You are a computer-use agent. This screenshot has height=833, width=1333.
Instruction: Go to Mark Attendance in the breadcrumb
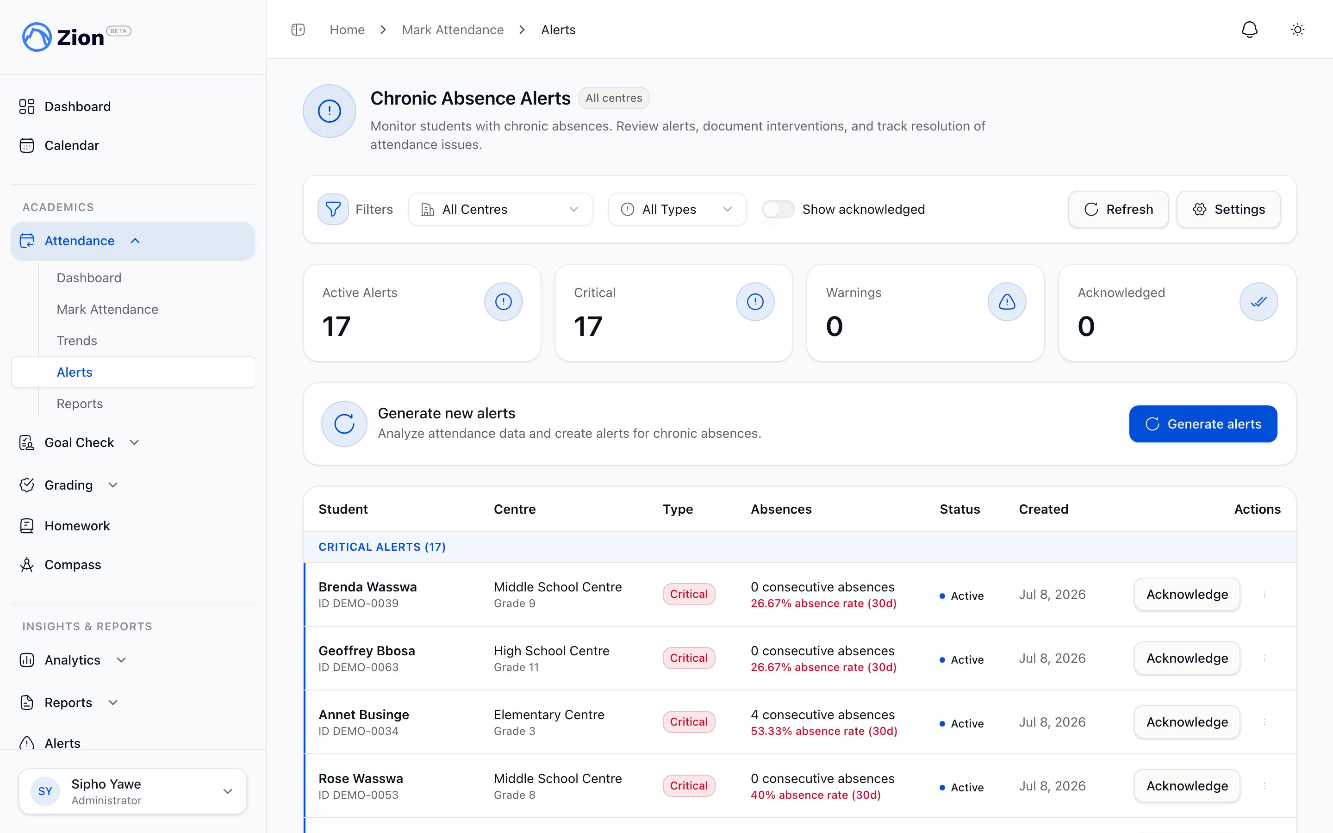point(453,30)
